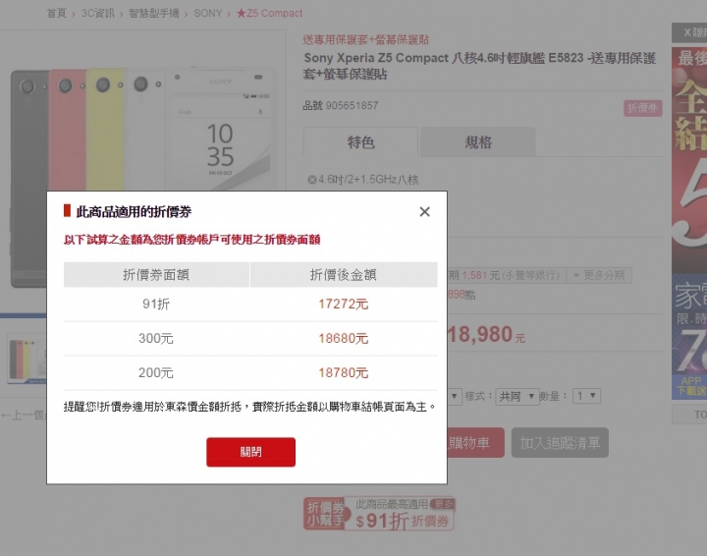Open ★Z5 Compact breadcrumb link
Image resolution: width=707 pixels, height=556 pixels.
point(270,14)
